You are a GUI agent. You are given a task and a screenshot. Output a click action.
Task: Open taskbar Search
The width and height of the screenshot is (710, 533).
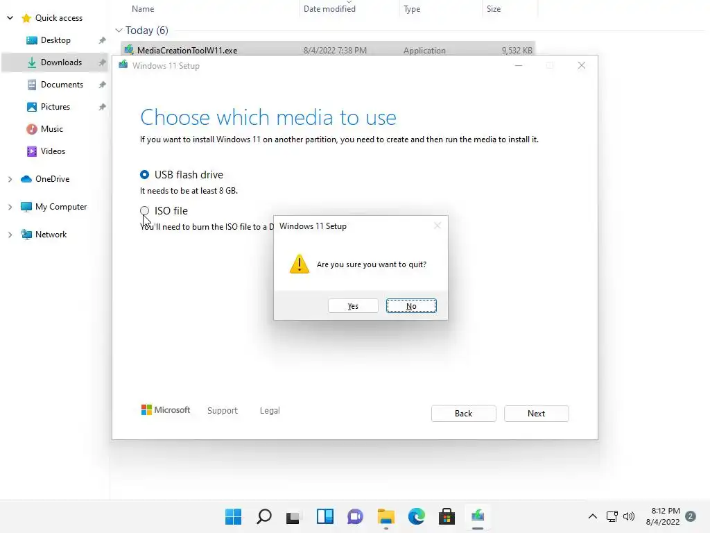(x=264, y=516)
